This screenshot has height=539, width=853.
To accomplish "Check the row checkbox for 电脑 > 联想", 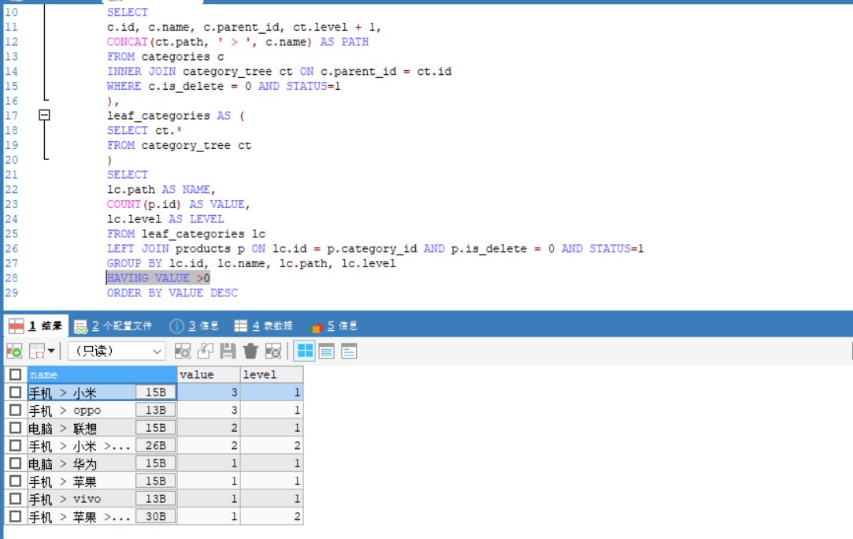I will click(15, 428).
